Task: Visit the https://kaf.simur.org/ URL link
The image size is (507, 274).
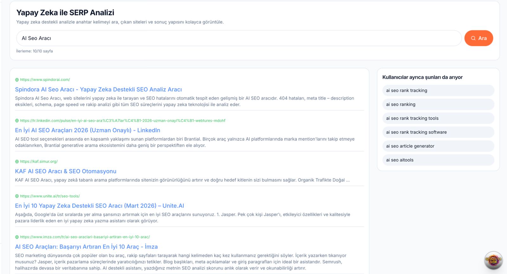Action: tap(39, 162)
